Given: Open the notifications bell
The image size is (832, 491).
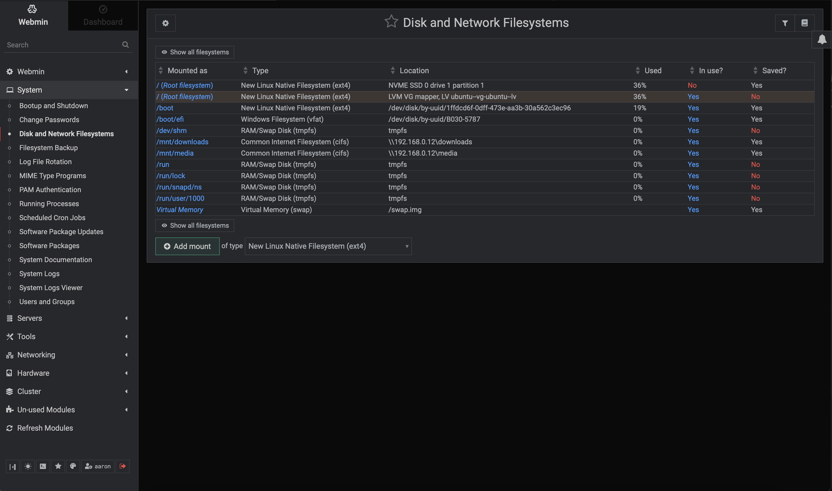Looking at the screenshot, I should pyautogui.click(x=822, y=39).
